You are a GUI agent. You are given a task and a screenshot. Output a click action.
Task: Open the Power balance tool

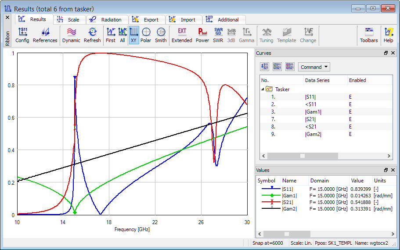point(202,35)
